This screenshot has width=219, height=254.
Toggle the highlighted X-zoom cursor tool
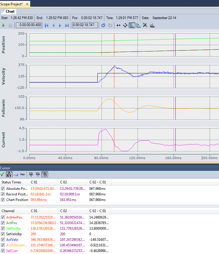pos(132,25)
